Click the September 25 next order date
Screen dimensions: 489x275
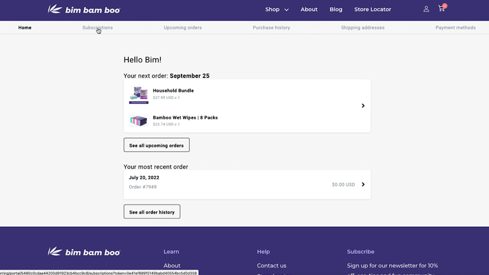[x=189, y=76]
